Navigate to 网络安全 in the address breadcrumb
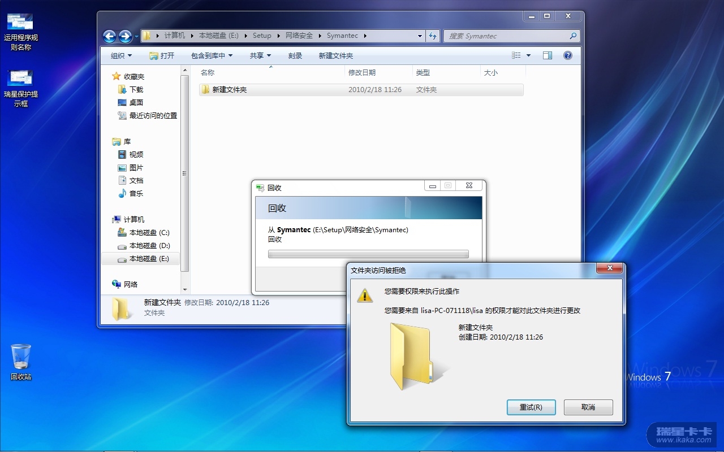 pos(299,36)
